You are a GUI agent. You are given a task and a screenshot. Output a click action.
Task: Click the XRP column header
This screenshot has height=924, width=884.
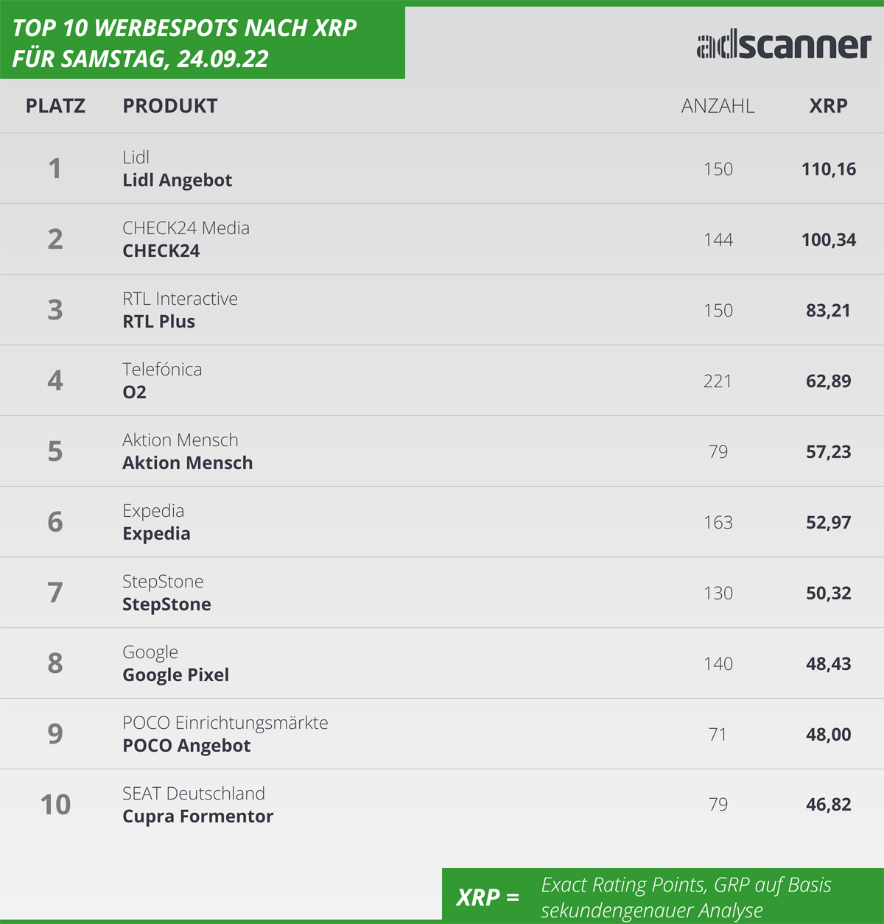click(828, 106)
